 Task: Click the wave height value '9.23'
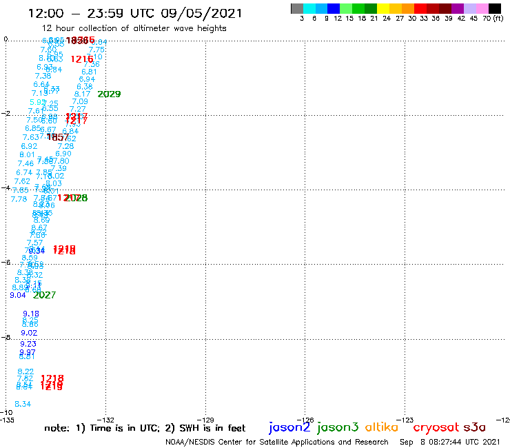[28, 344]
